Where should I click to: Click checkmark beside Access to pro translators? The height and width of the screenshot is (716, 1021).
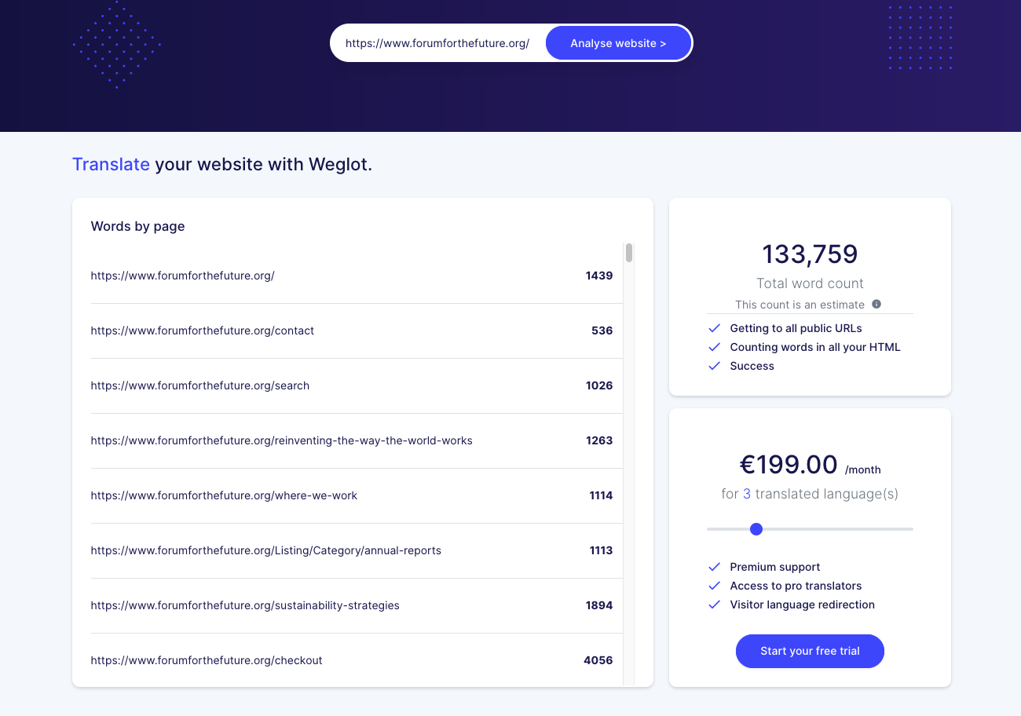click(714, 586)
